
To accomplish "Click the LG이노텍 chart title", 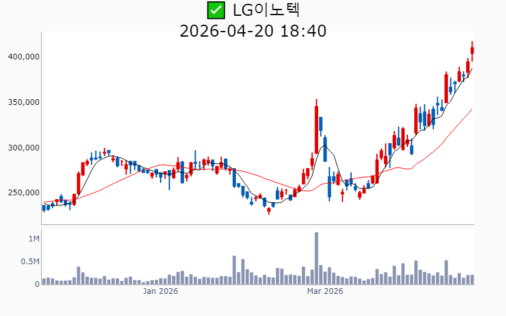I will click(266, 10).
